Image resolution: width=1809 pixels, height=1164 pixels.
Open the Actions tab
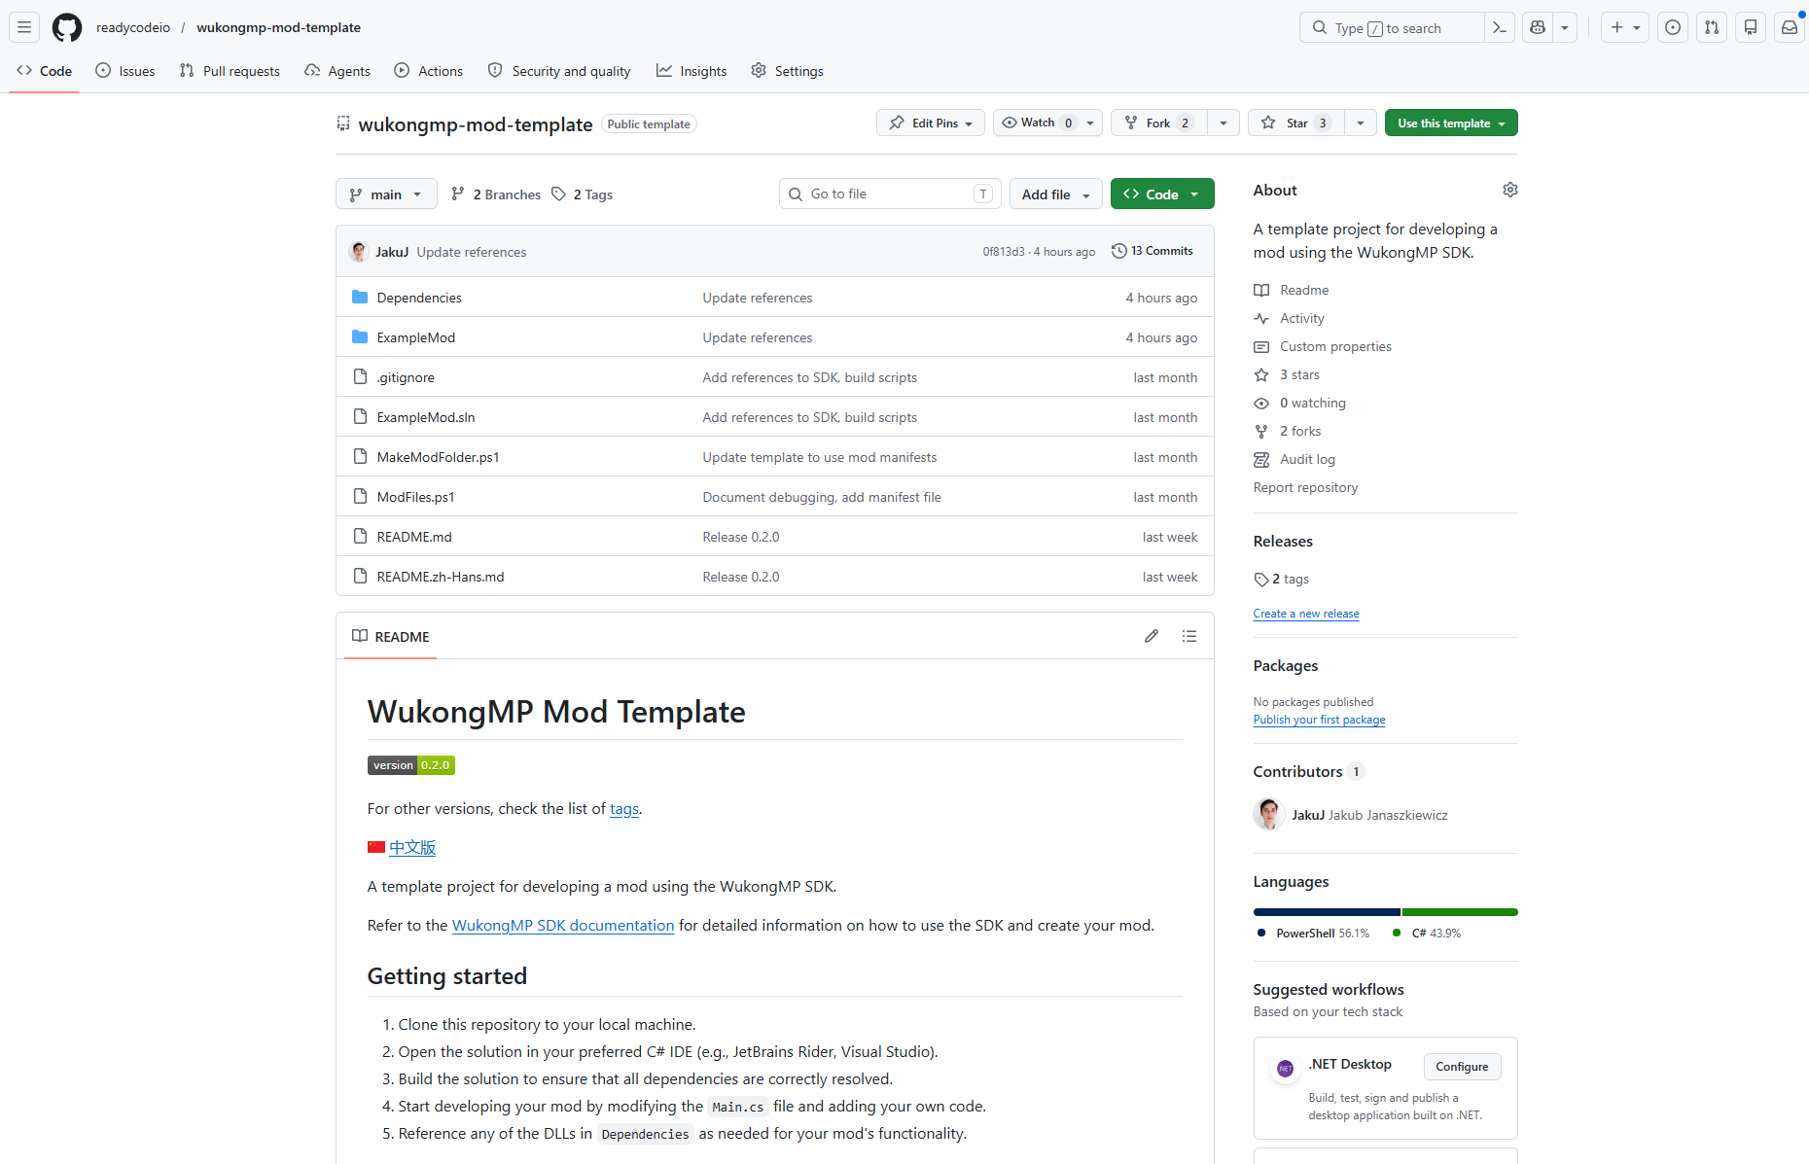[x=429, y=71]
